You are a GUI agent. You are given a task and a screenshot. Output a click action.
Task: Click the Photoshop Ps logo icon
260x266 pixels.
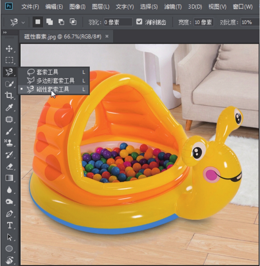click(x=9, y=6)
